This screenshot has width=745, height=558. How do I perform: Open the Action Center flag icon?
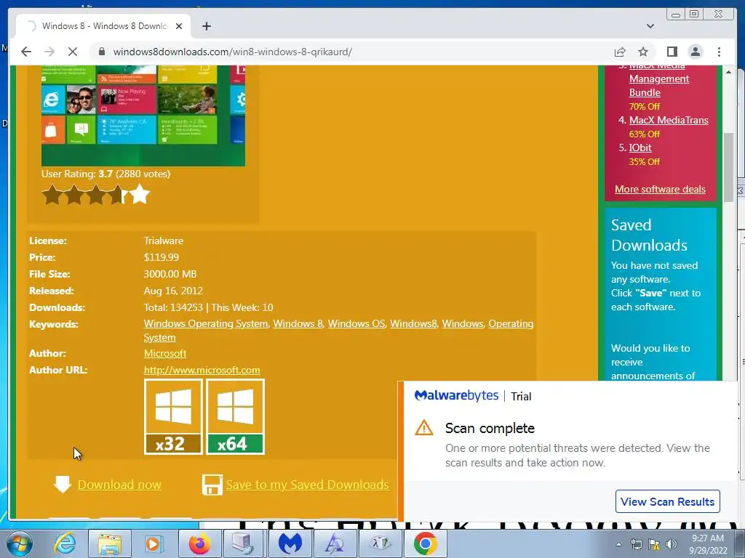[654, 544]
